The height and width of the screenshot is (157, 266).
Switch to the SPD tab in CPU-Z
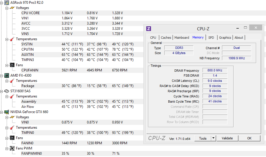211,38
